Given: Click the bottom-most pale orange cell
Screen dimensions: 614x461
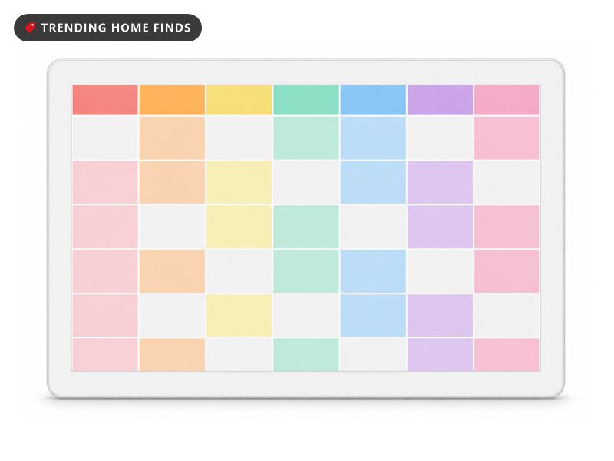Looking at the screenshot, I should click(x=172, y=355).
